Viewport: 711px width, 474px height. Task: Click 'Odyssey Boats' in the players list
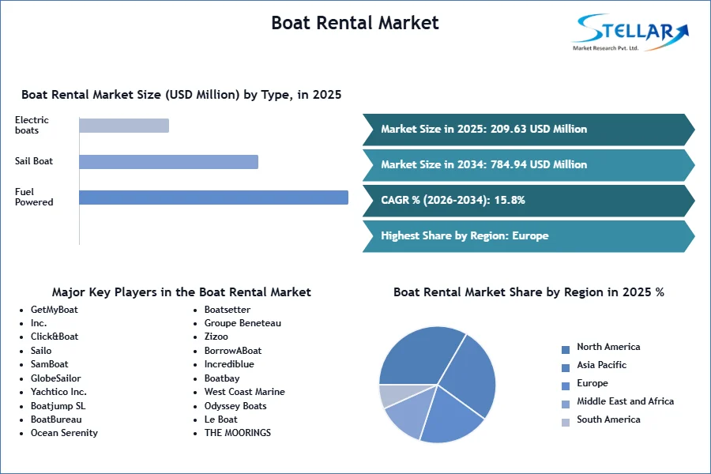coord(235,406)
